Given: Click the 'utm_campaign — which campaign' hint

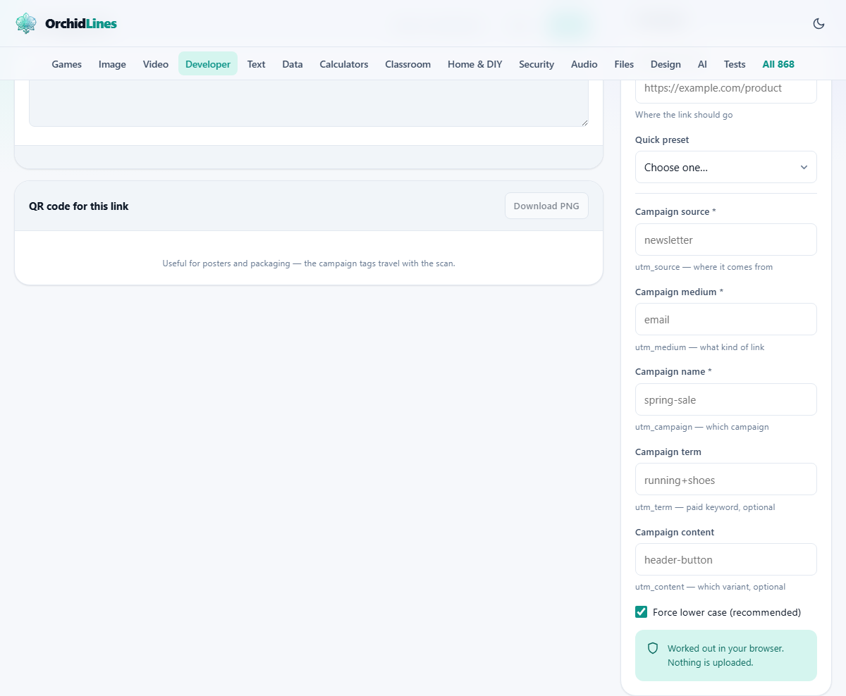Looking at the screenshot, I should pos(701,427).
